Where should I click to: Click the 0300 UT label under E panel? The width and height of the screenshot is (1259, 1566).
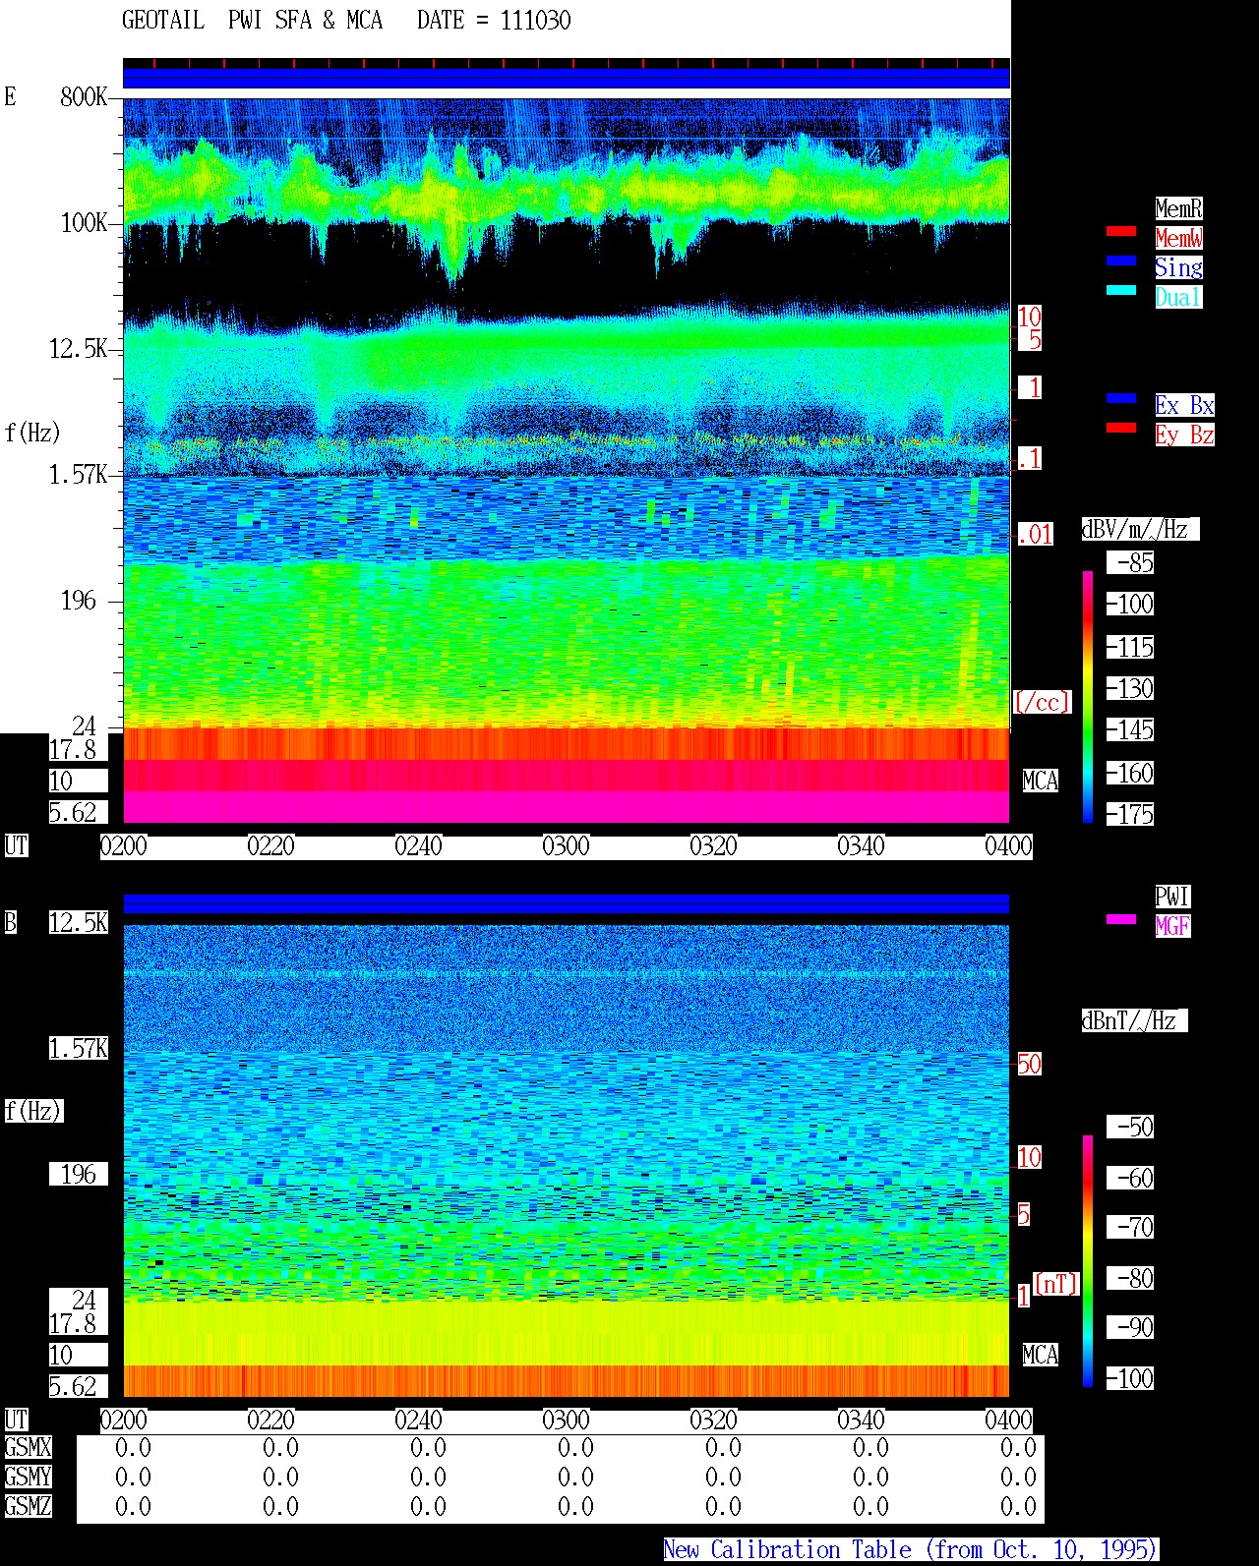coord(566,846)
